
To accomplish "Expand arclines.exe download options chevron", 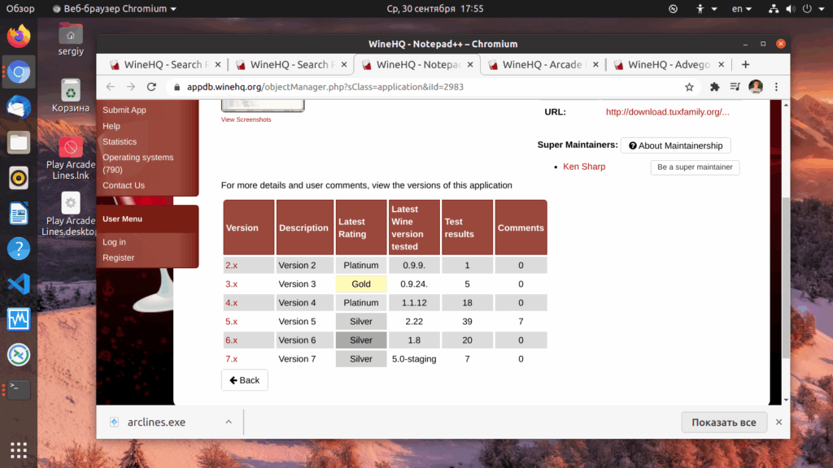I will 229,422.
